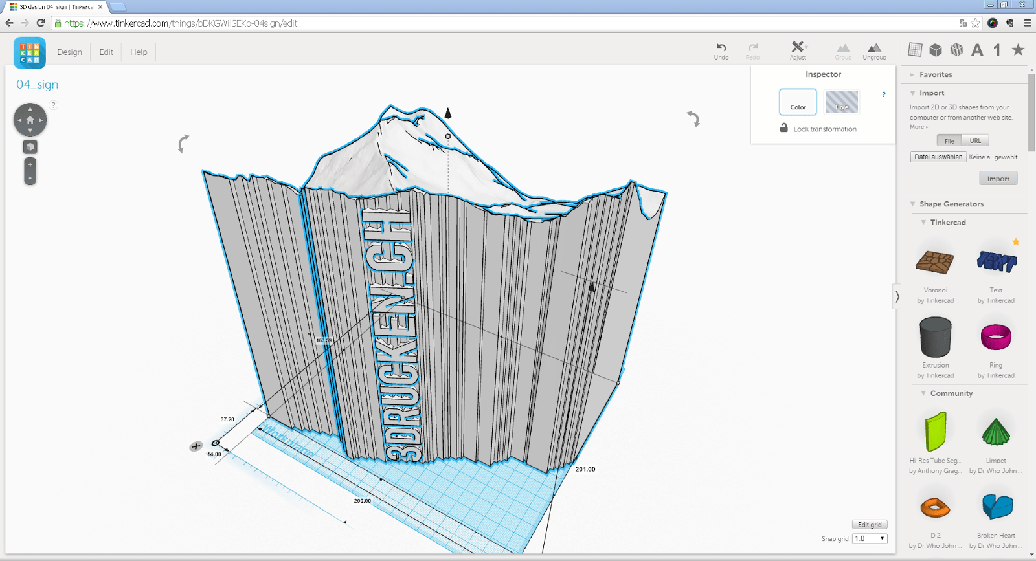Click the Tinkercad logo icon
This screenshot has width=1036, height=561.
pos(30,52)
